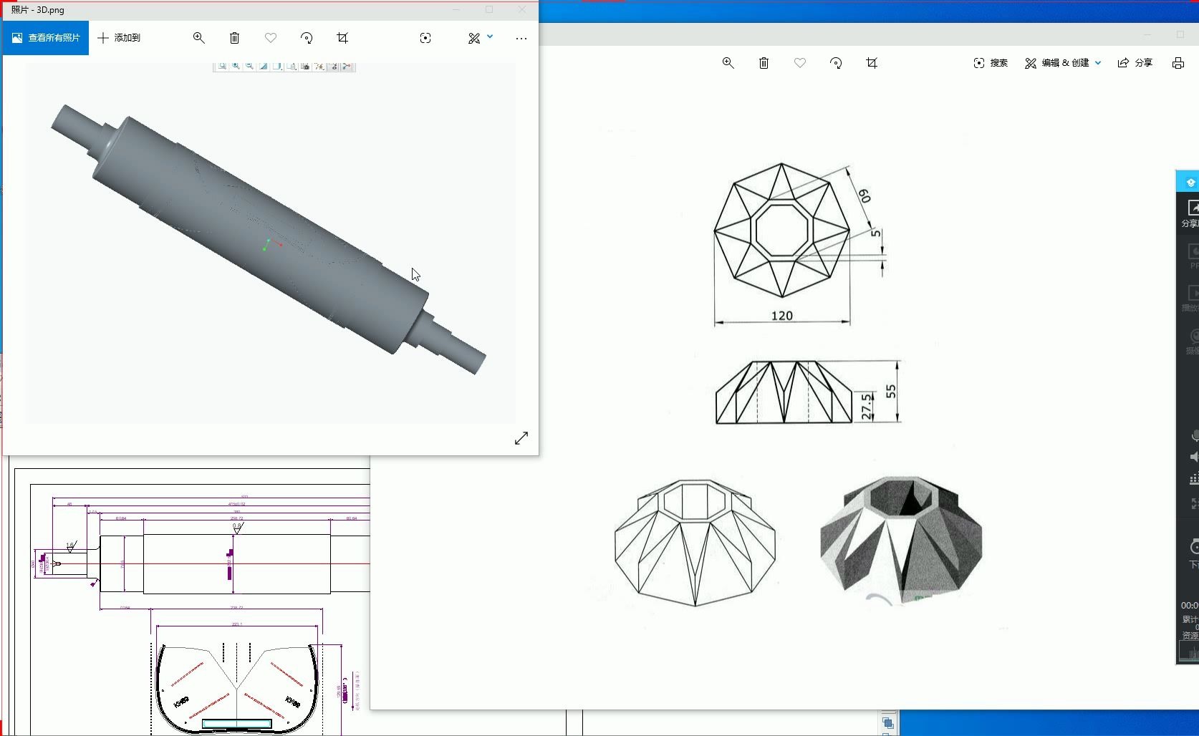1199x736 pixels.
Task: Favorite the technical drawing with the heart
Action: [800, 63]
